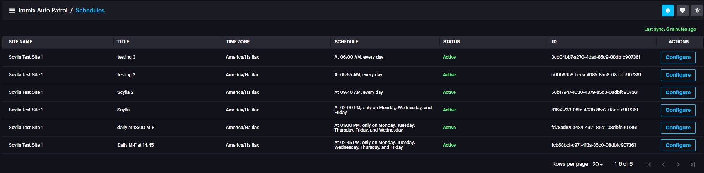Jump to the last page of results
Screen dimensions: 704x173
tap(693, 165)
